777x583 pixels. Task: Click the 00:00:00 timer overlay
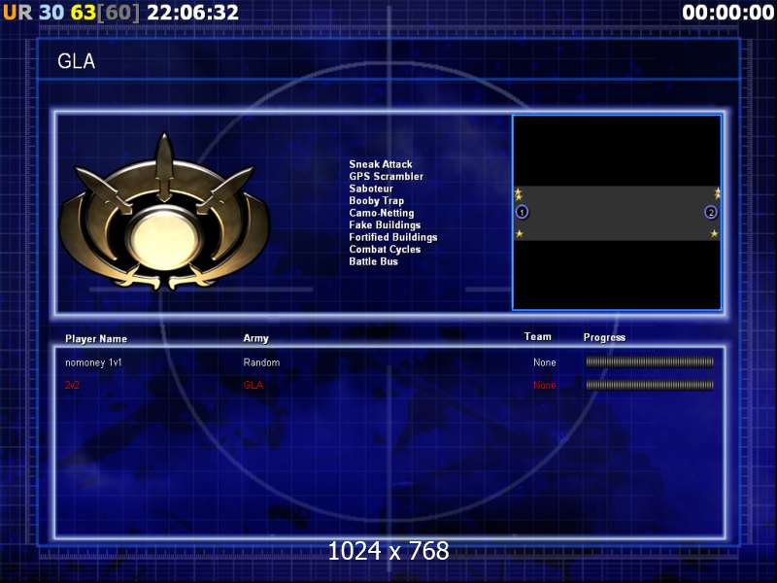click(727, 13)
